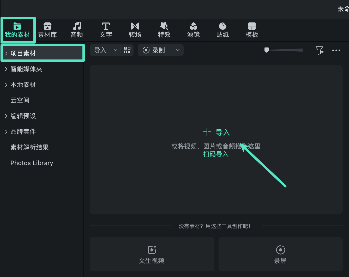Viewport: 349px width, 277px height.
Task: Expand the 智能媒体夹 folder chevron
Action: [x=6, y=69]
